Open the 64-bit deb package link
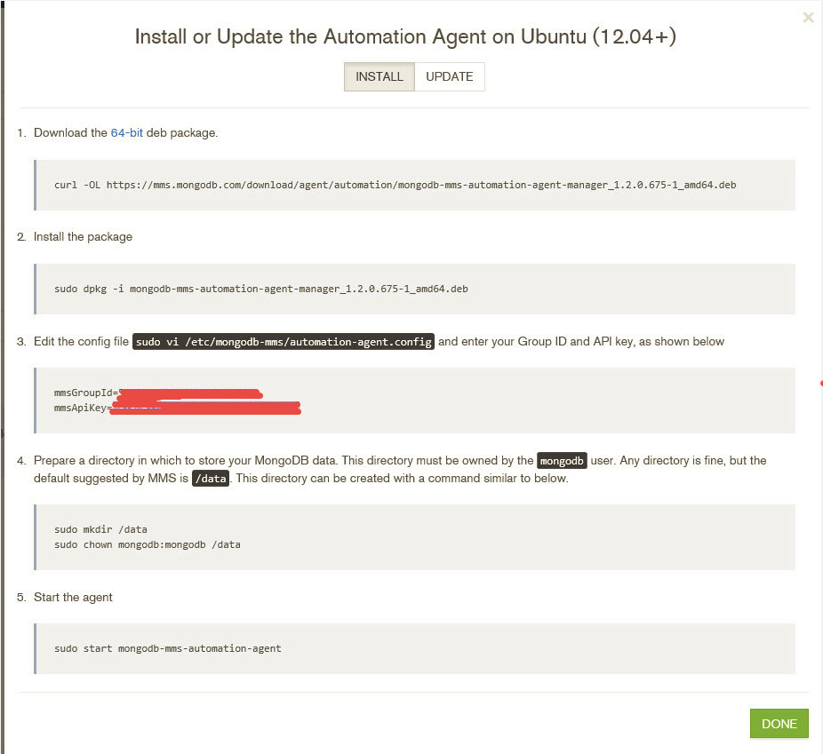The image size is (823, 754). (126, 132)
